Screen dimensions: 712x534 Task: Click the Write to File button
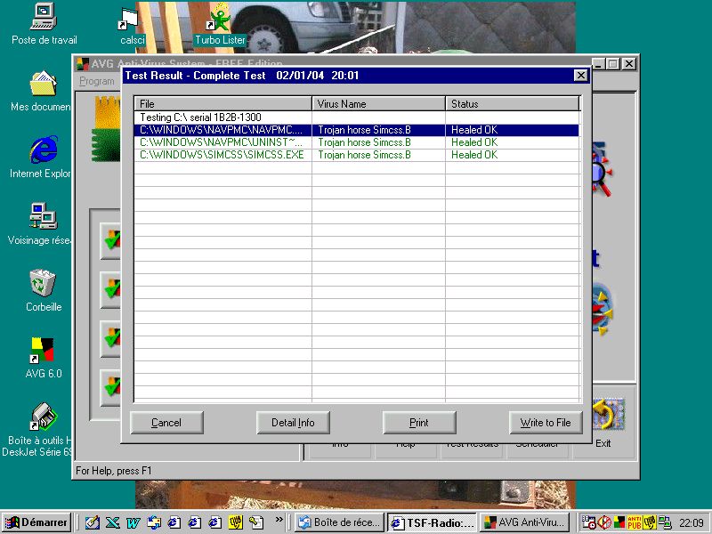coord(546,423)
